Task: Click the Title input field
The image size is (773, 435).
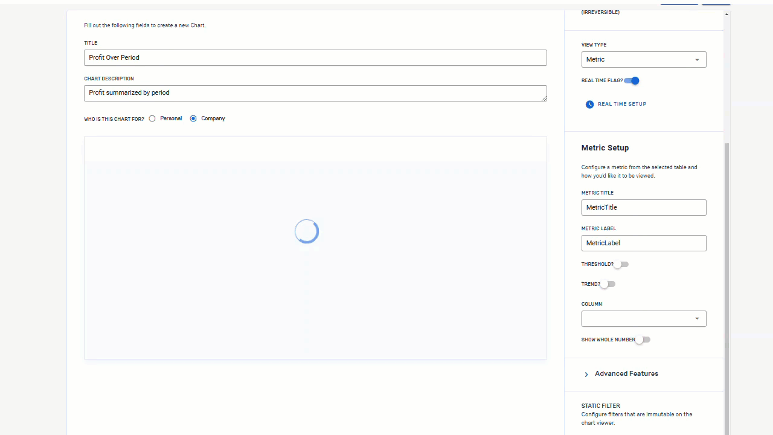Action: [315, 57]
